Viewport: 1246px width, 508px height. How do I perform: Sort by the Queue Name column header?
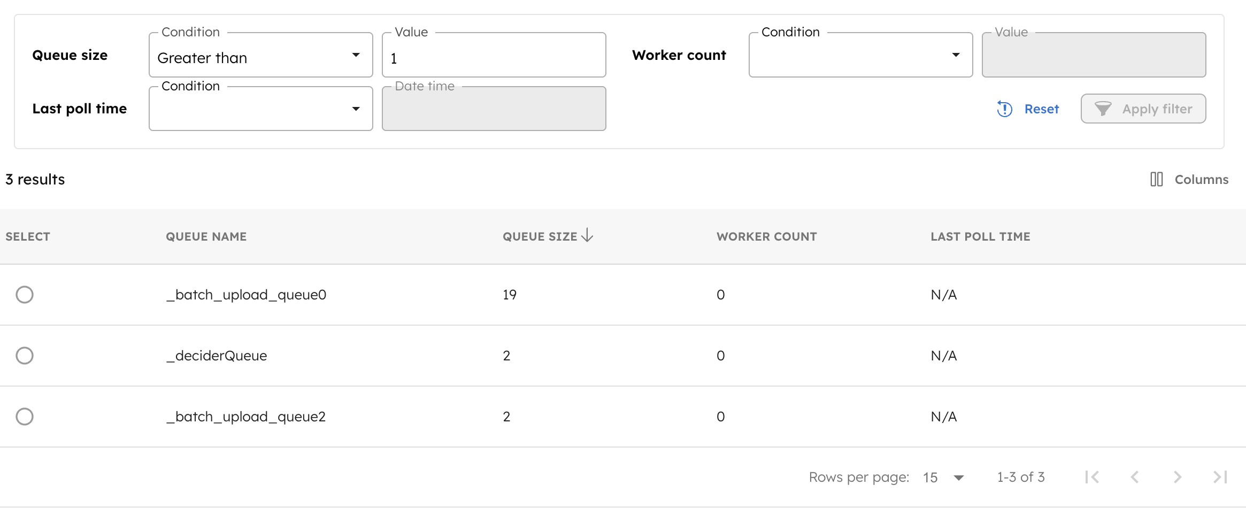pos(206,236)
